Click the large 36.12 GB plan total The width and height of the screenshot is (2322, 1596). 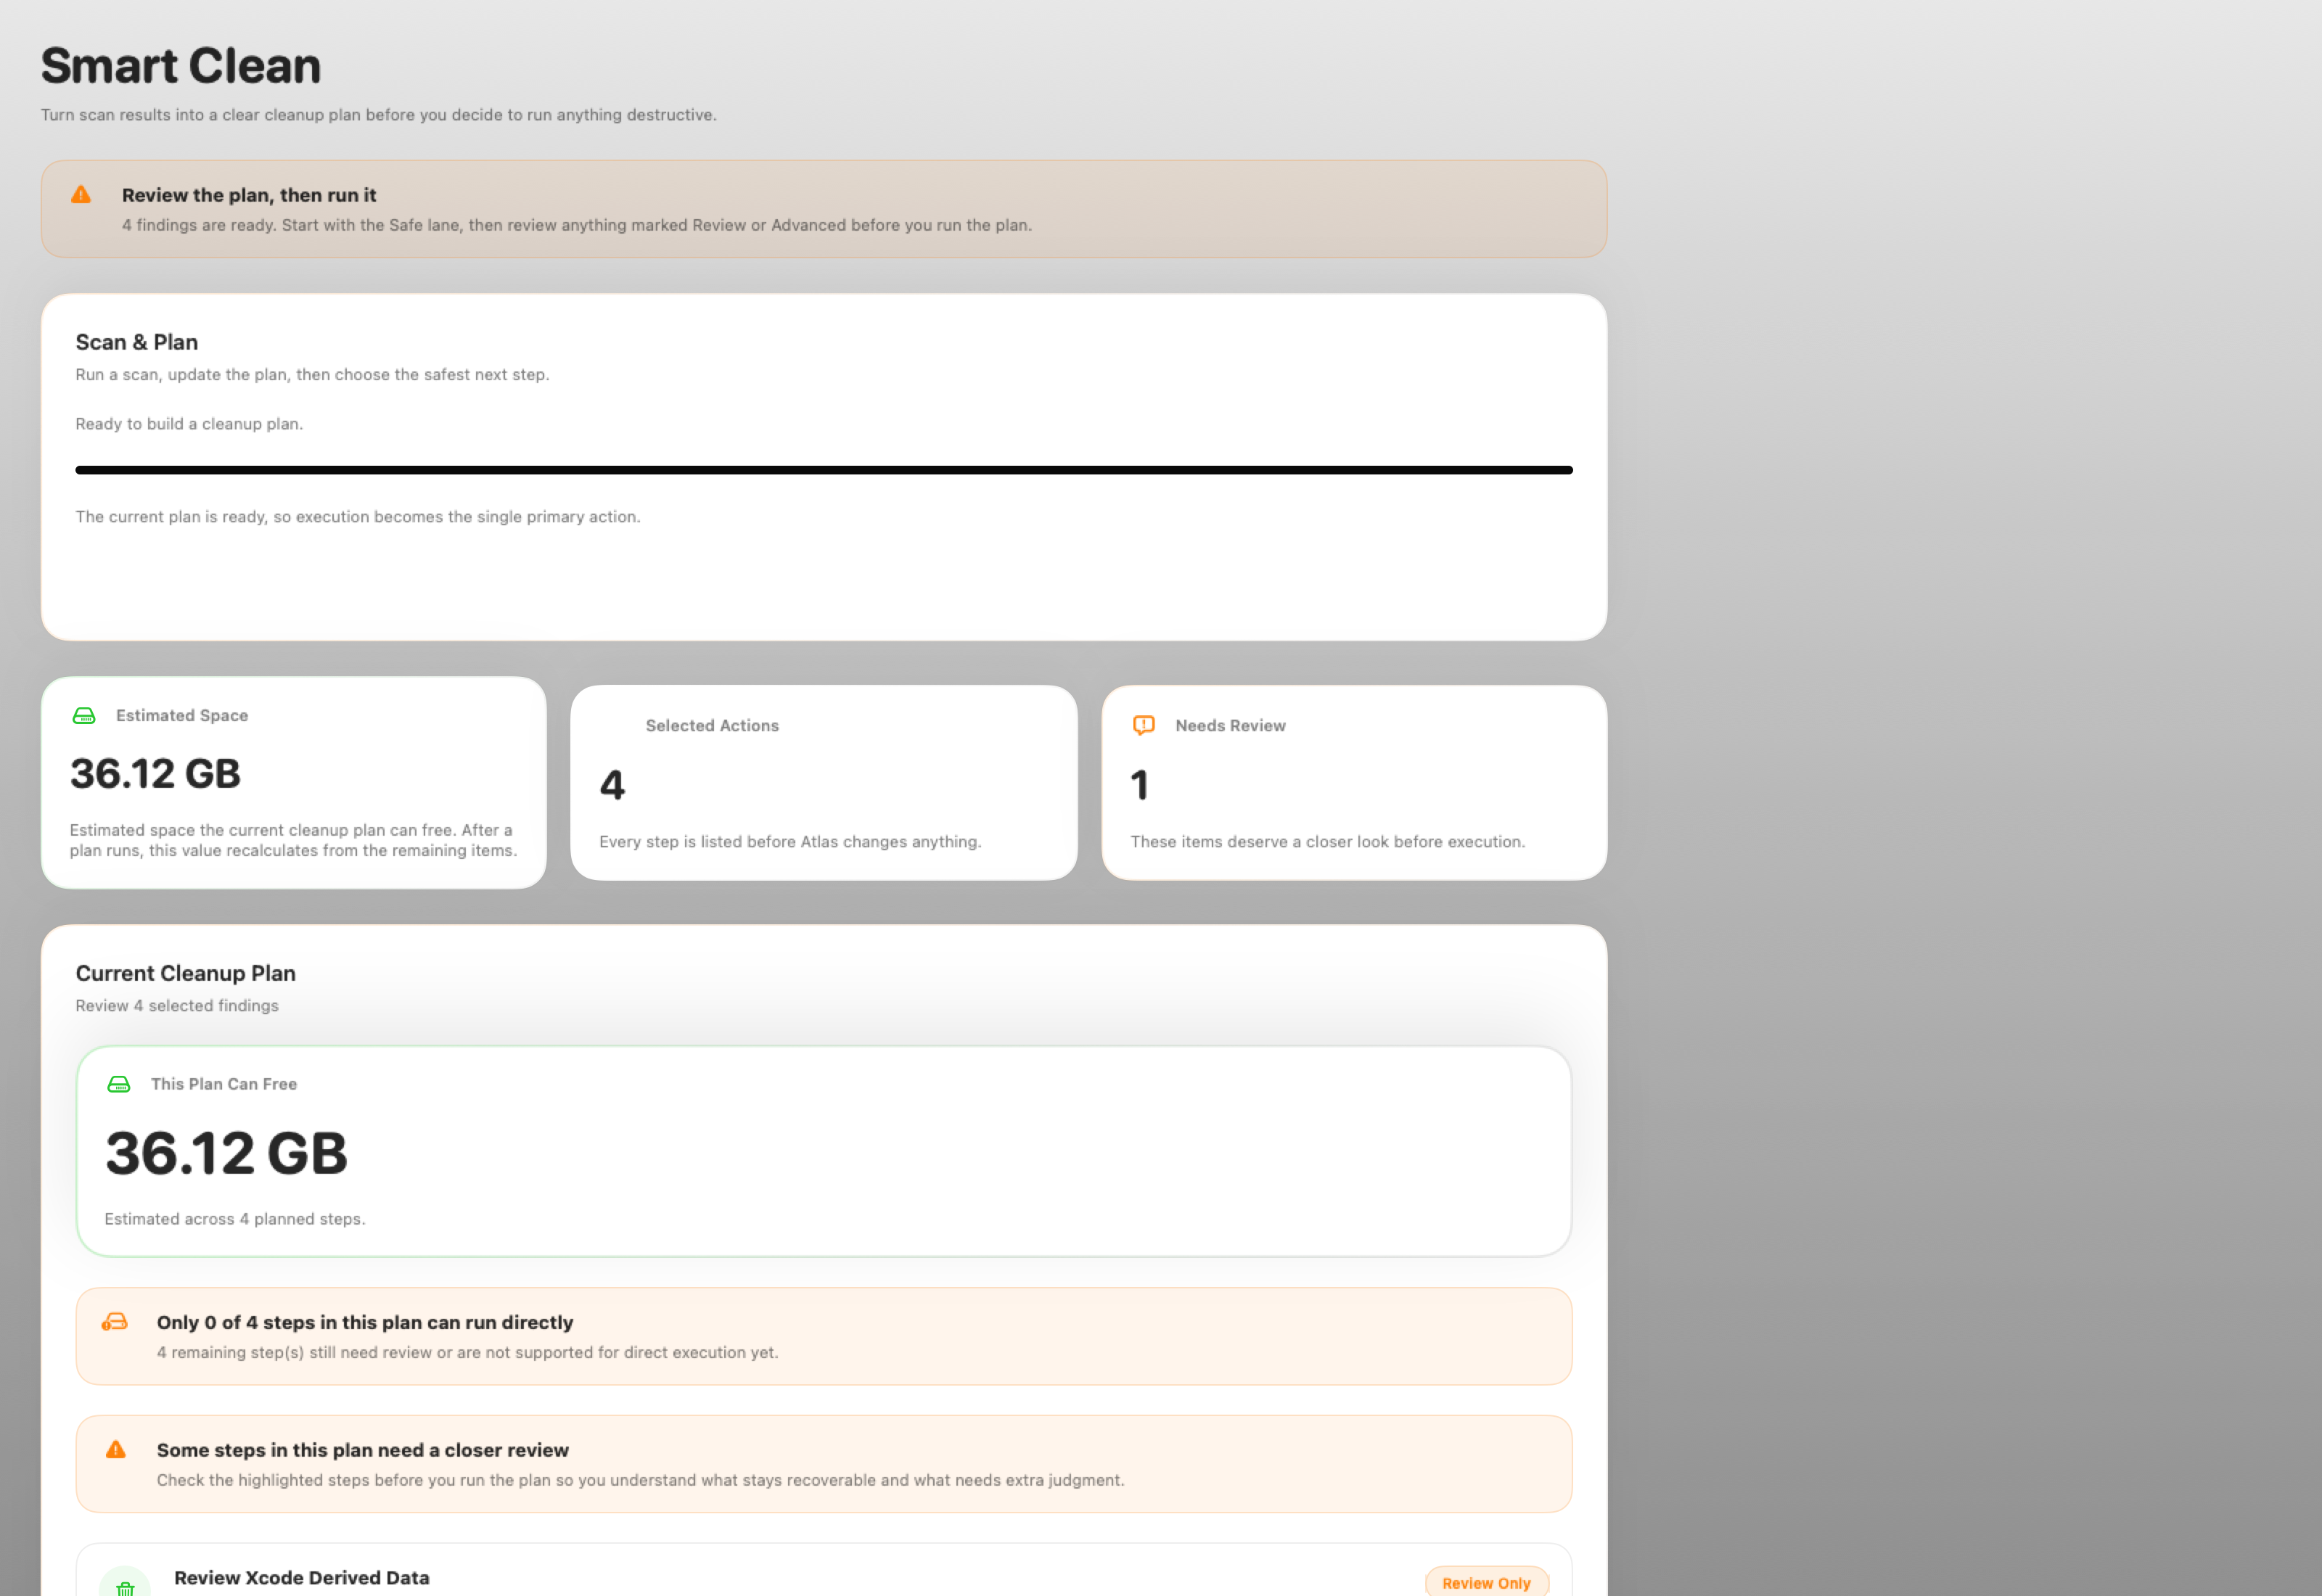(226, 1153)
